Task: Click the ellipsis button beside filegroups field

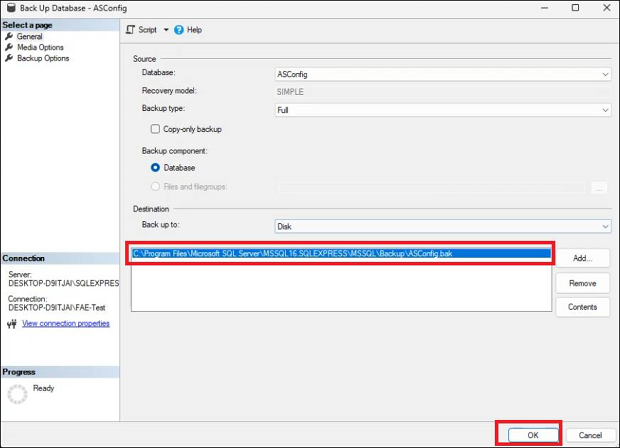Action: pyautogui.click(x=599, y=188)
